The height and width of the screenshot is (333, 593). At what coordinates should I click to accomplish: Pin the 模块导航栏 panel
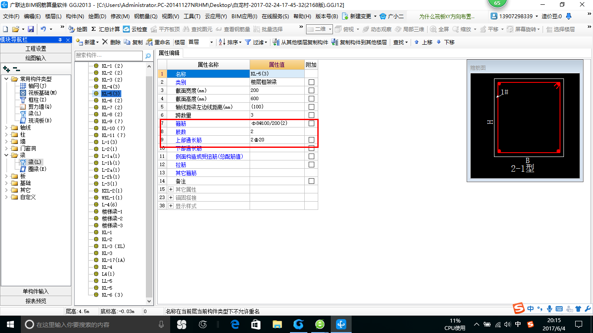tap(60, 39)
